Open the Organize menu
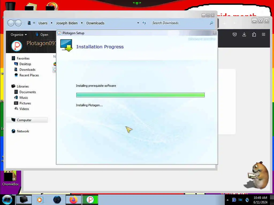Screen dimensions: 274x205 tap(19, 34)
